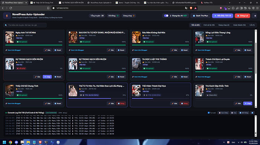Click the NovelPress lightning bolt logo
Viewport: 260px width, 145px height.
coord(7,16)
